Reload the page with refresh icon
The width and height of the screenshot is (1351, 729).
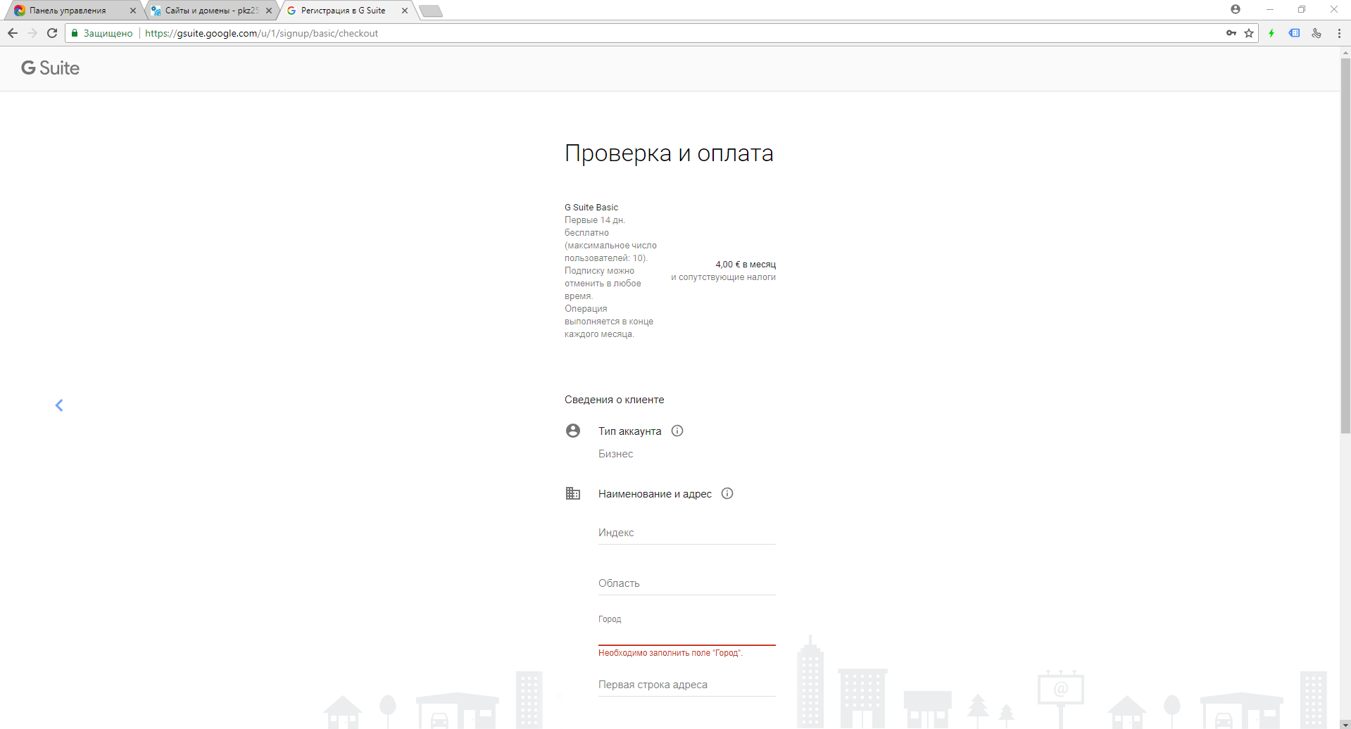coord(52,33)
